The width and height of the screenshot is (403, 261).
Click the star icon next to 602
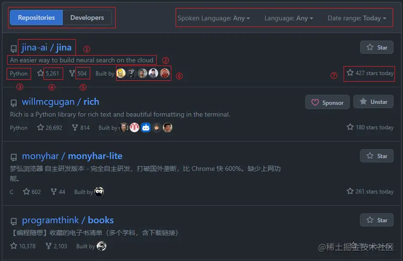(26, 192)
